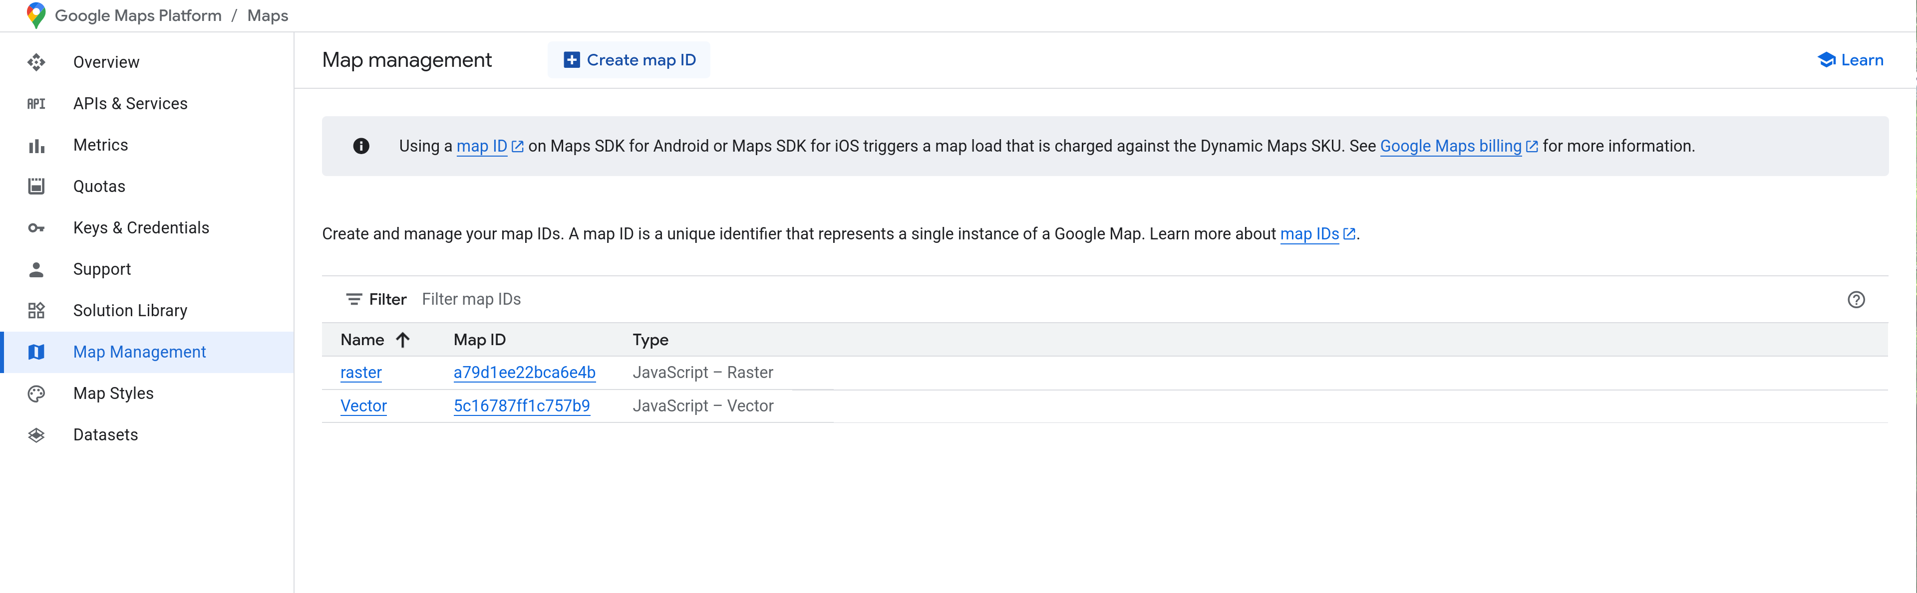This screenshot has width=1917, height=593.
Task: Open the Google Maps billing link
Action: 1450,146
